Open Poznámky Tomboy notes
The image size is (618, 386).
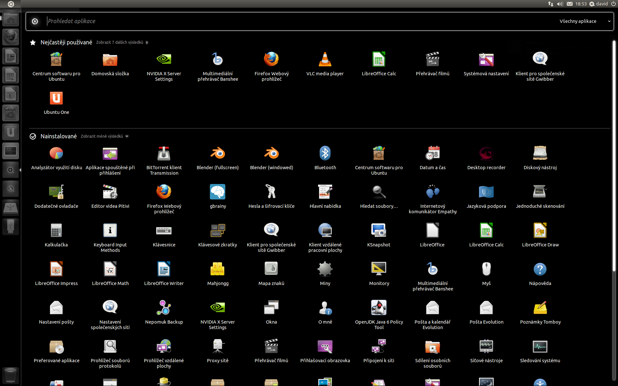540,312
